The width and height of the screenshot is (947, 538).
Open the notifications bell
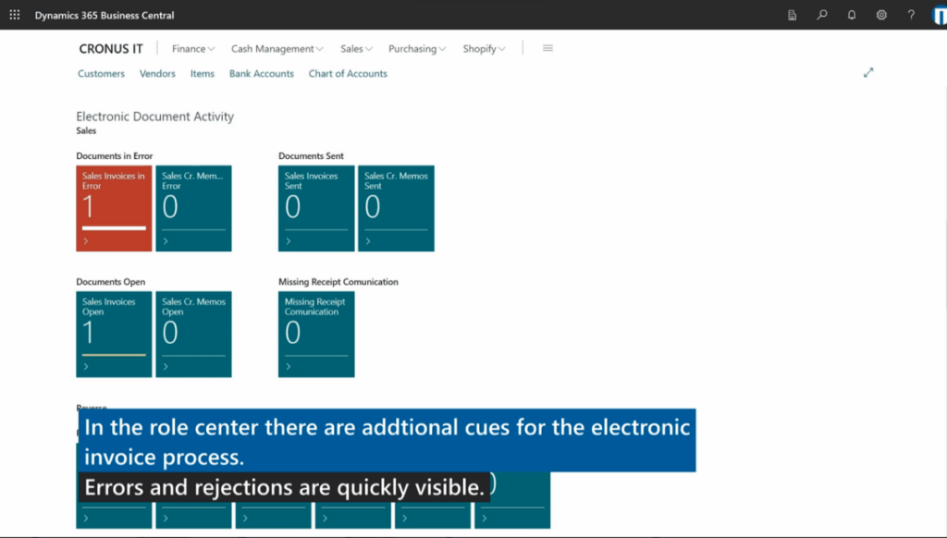[852, 15]
